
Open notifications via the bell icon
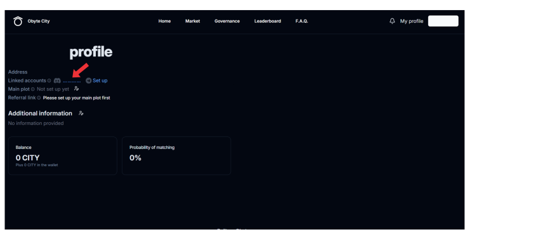(x=392, y=22)
